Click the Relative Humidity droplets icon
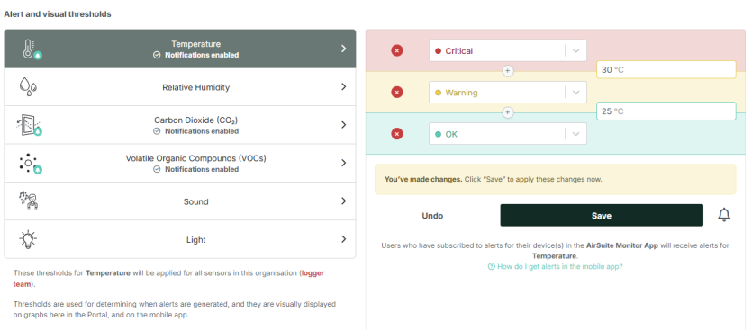The image size is (752, 330). 28,87
